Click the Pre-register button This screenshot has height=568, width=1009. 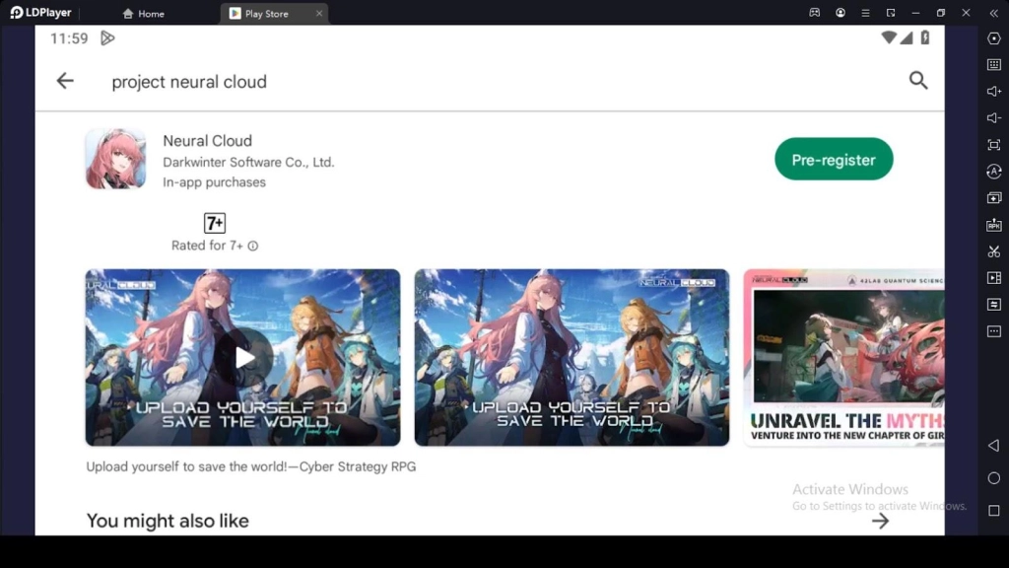pyautogui.click(x=834, y=158)
